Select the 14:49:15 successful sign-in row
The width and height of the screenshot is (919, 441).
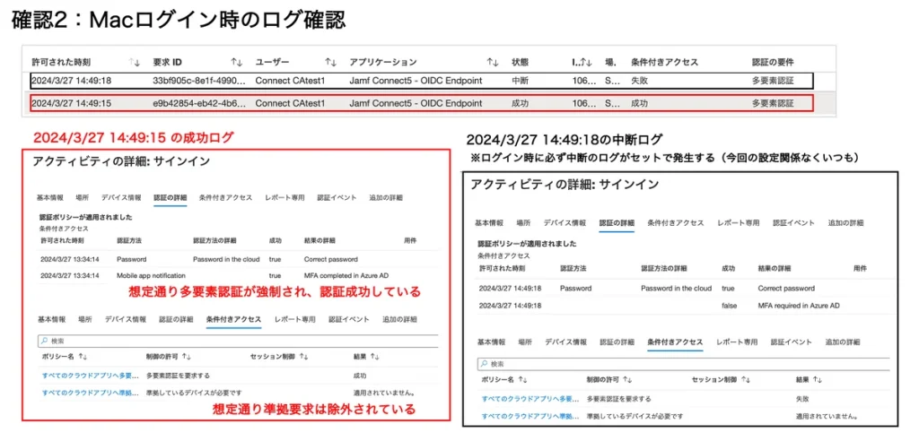point(422,103)
